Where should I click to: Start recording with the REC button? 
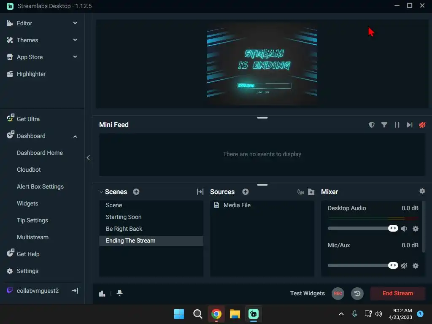[338, 294]
